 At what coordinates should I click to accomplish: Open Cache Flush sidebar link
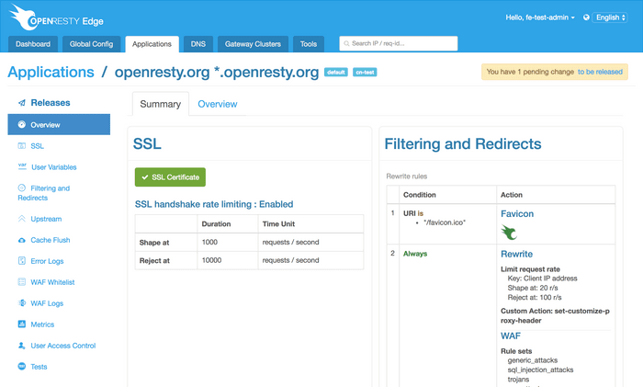pyautogui.click(x=50, y=240)
